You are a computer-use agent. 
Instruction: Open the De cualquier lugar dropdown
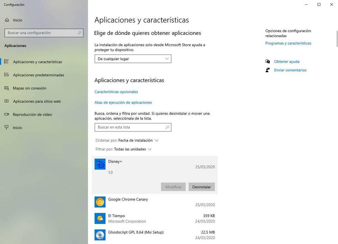coord(133,59)
